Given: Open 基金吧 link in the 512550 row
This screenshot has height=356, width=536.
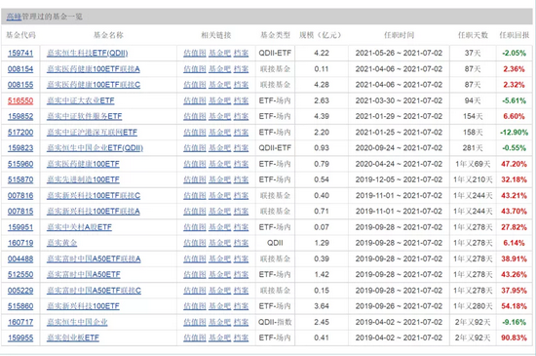Looking at the screenshot, I should 220,275.
